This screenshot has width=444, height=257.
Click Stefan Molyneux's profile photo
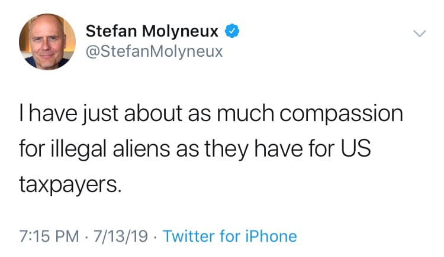tap(47, 42)
